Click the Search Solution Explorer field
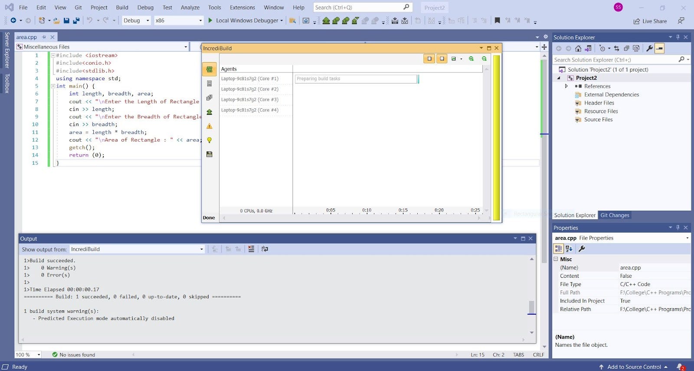694x371 pixels. pyautogui.click(x=621, y=60)
